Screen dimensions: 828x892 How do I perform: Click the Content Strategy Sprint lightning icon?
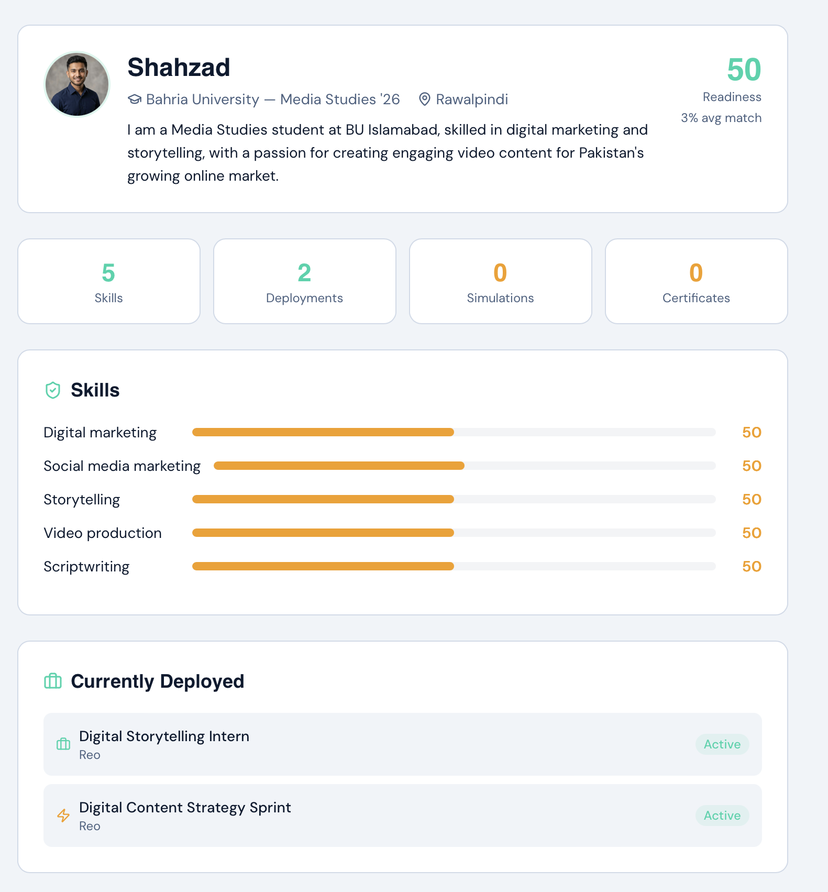[x=63, y=816]
